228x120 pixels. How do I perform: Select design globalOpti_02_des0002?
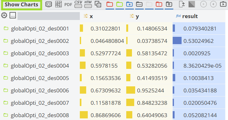click(x=40, y=41)
